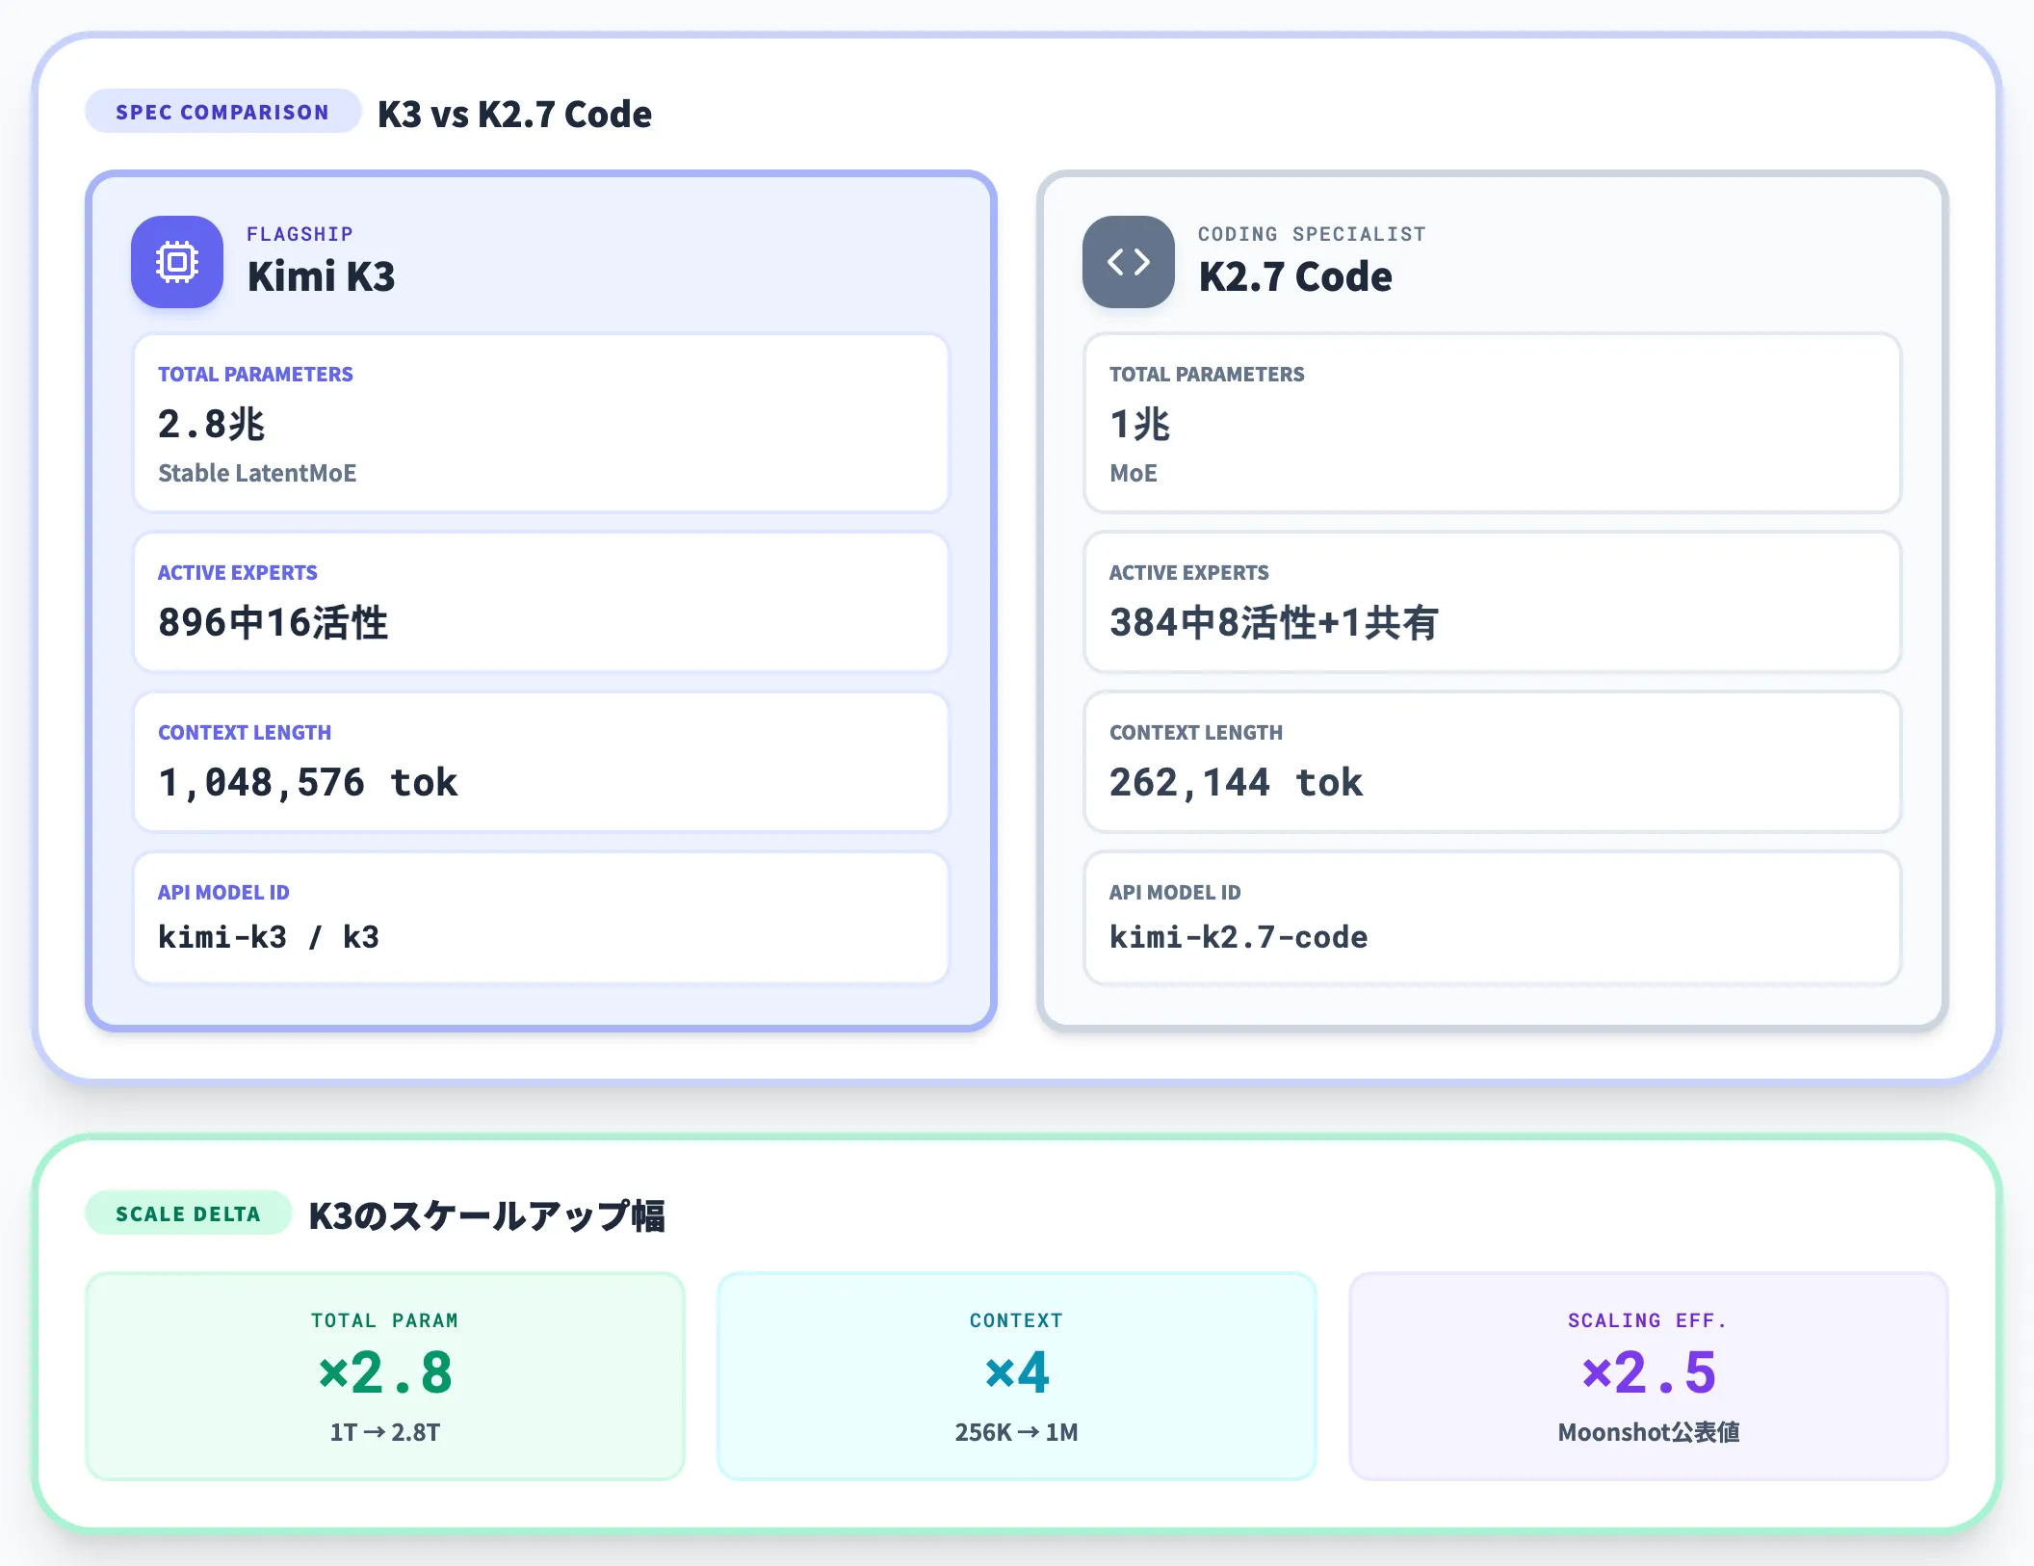Click the FLAGSHIP label
The height and width of the screenshot is (1566, 2034).
click(300, 234)
